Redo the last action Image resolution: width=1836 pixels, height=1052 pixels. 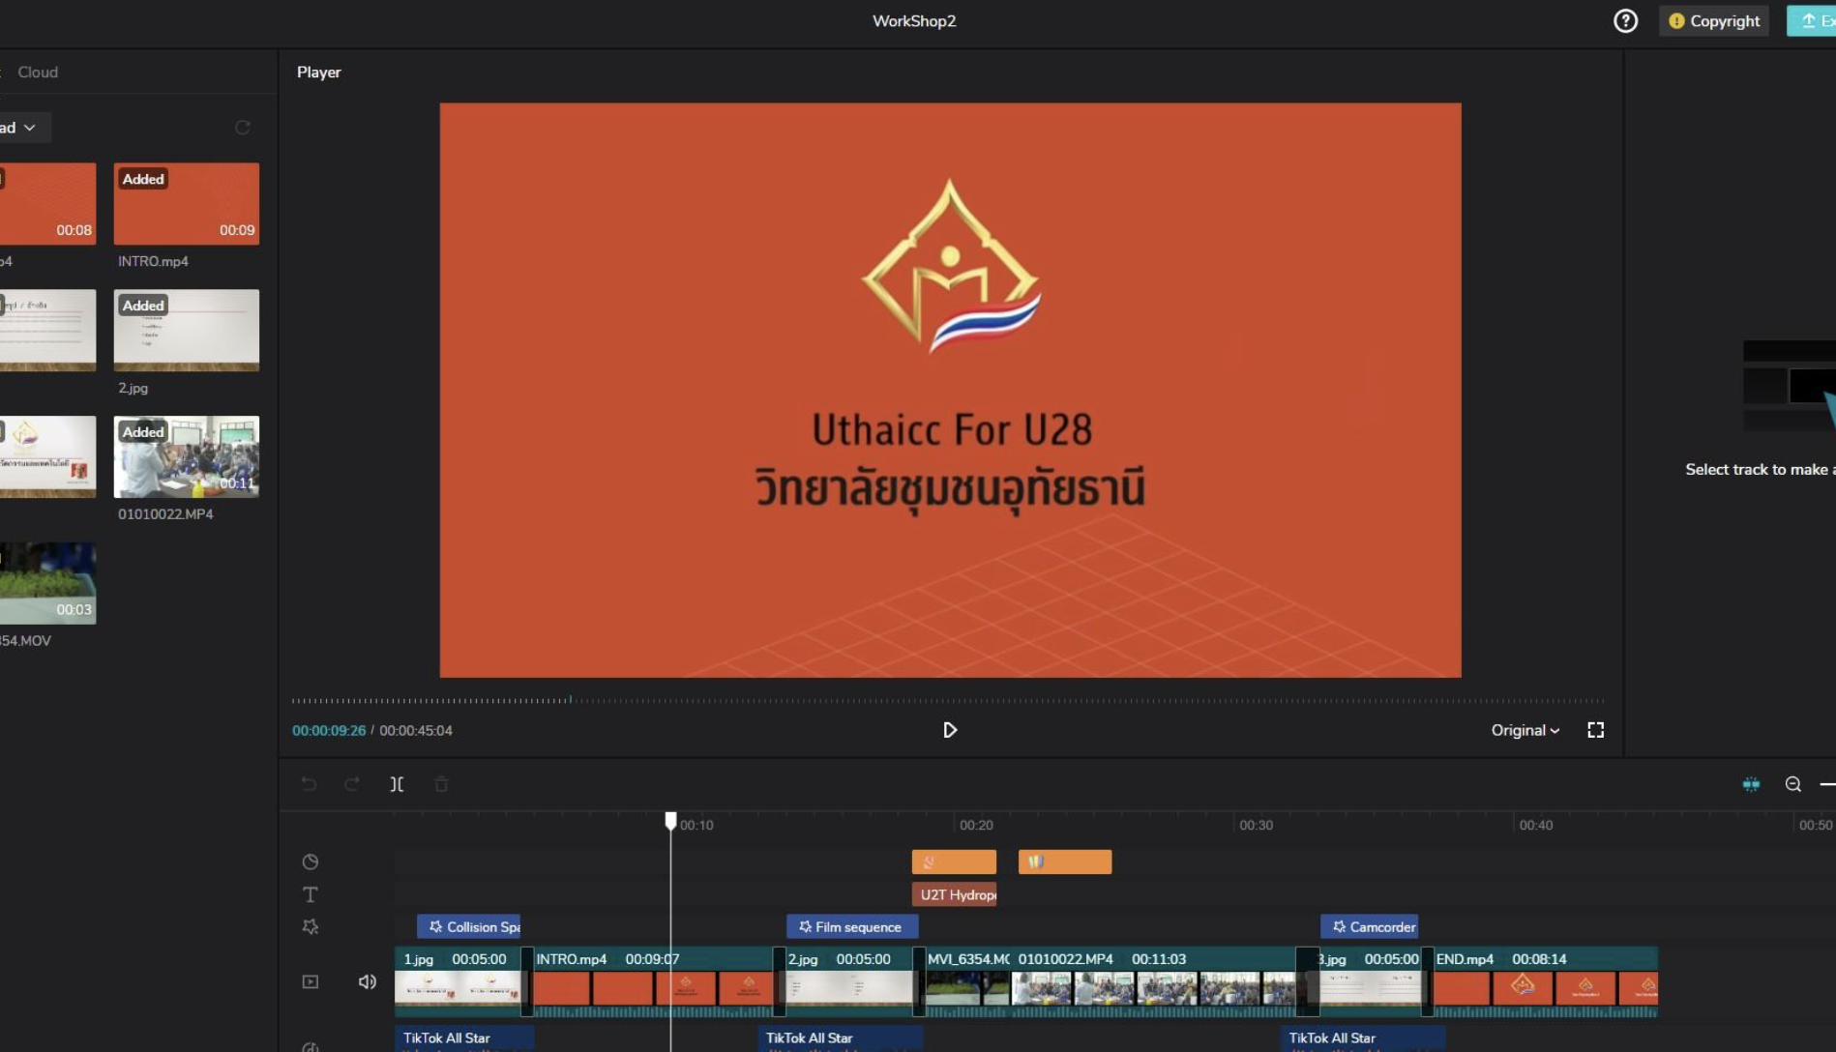[352, 784]
